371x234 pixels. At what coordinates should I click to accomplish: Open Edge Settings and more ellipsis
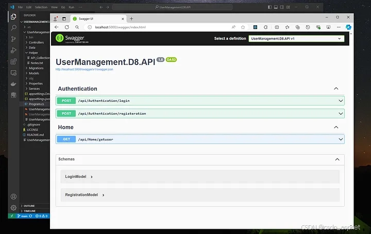click(x=339, y=27)
